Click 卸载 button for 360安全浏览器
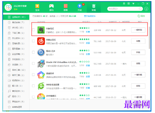Image resolution: width=155 pixels, height=113 pixels. click(138, 86)
